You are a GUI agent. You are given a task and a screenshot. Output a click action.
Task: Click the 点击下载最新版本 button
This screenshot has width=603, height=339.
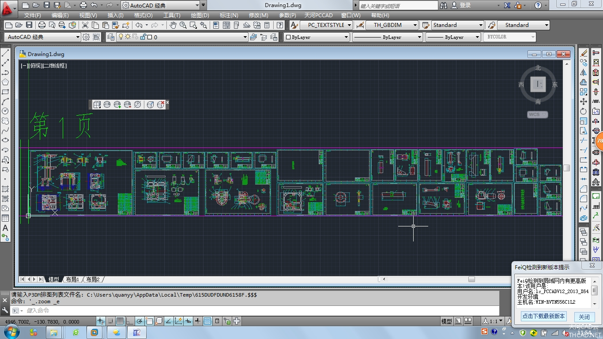tap(543, 316)
